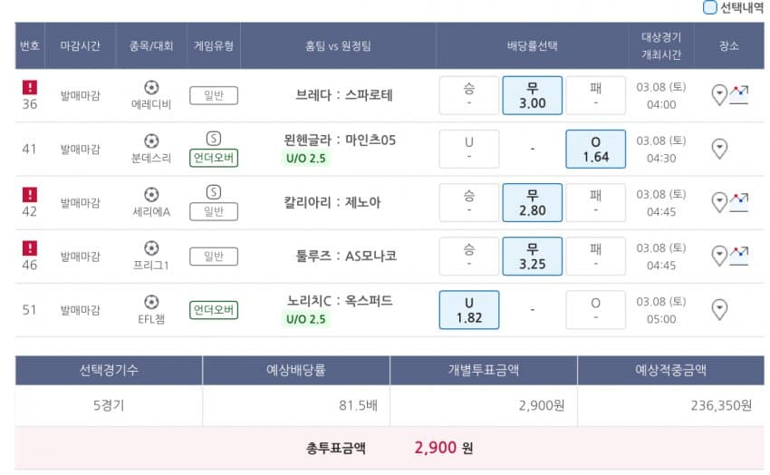
Task: Toggle Under 1.82 odds for match 51
Action: click(x=469, y=310)
